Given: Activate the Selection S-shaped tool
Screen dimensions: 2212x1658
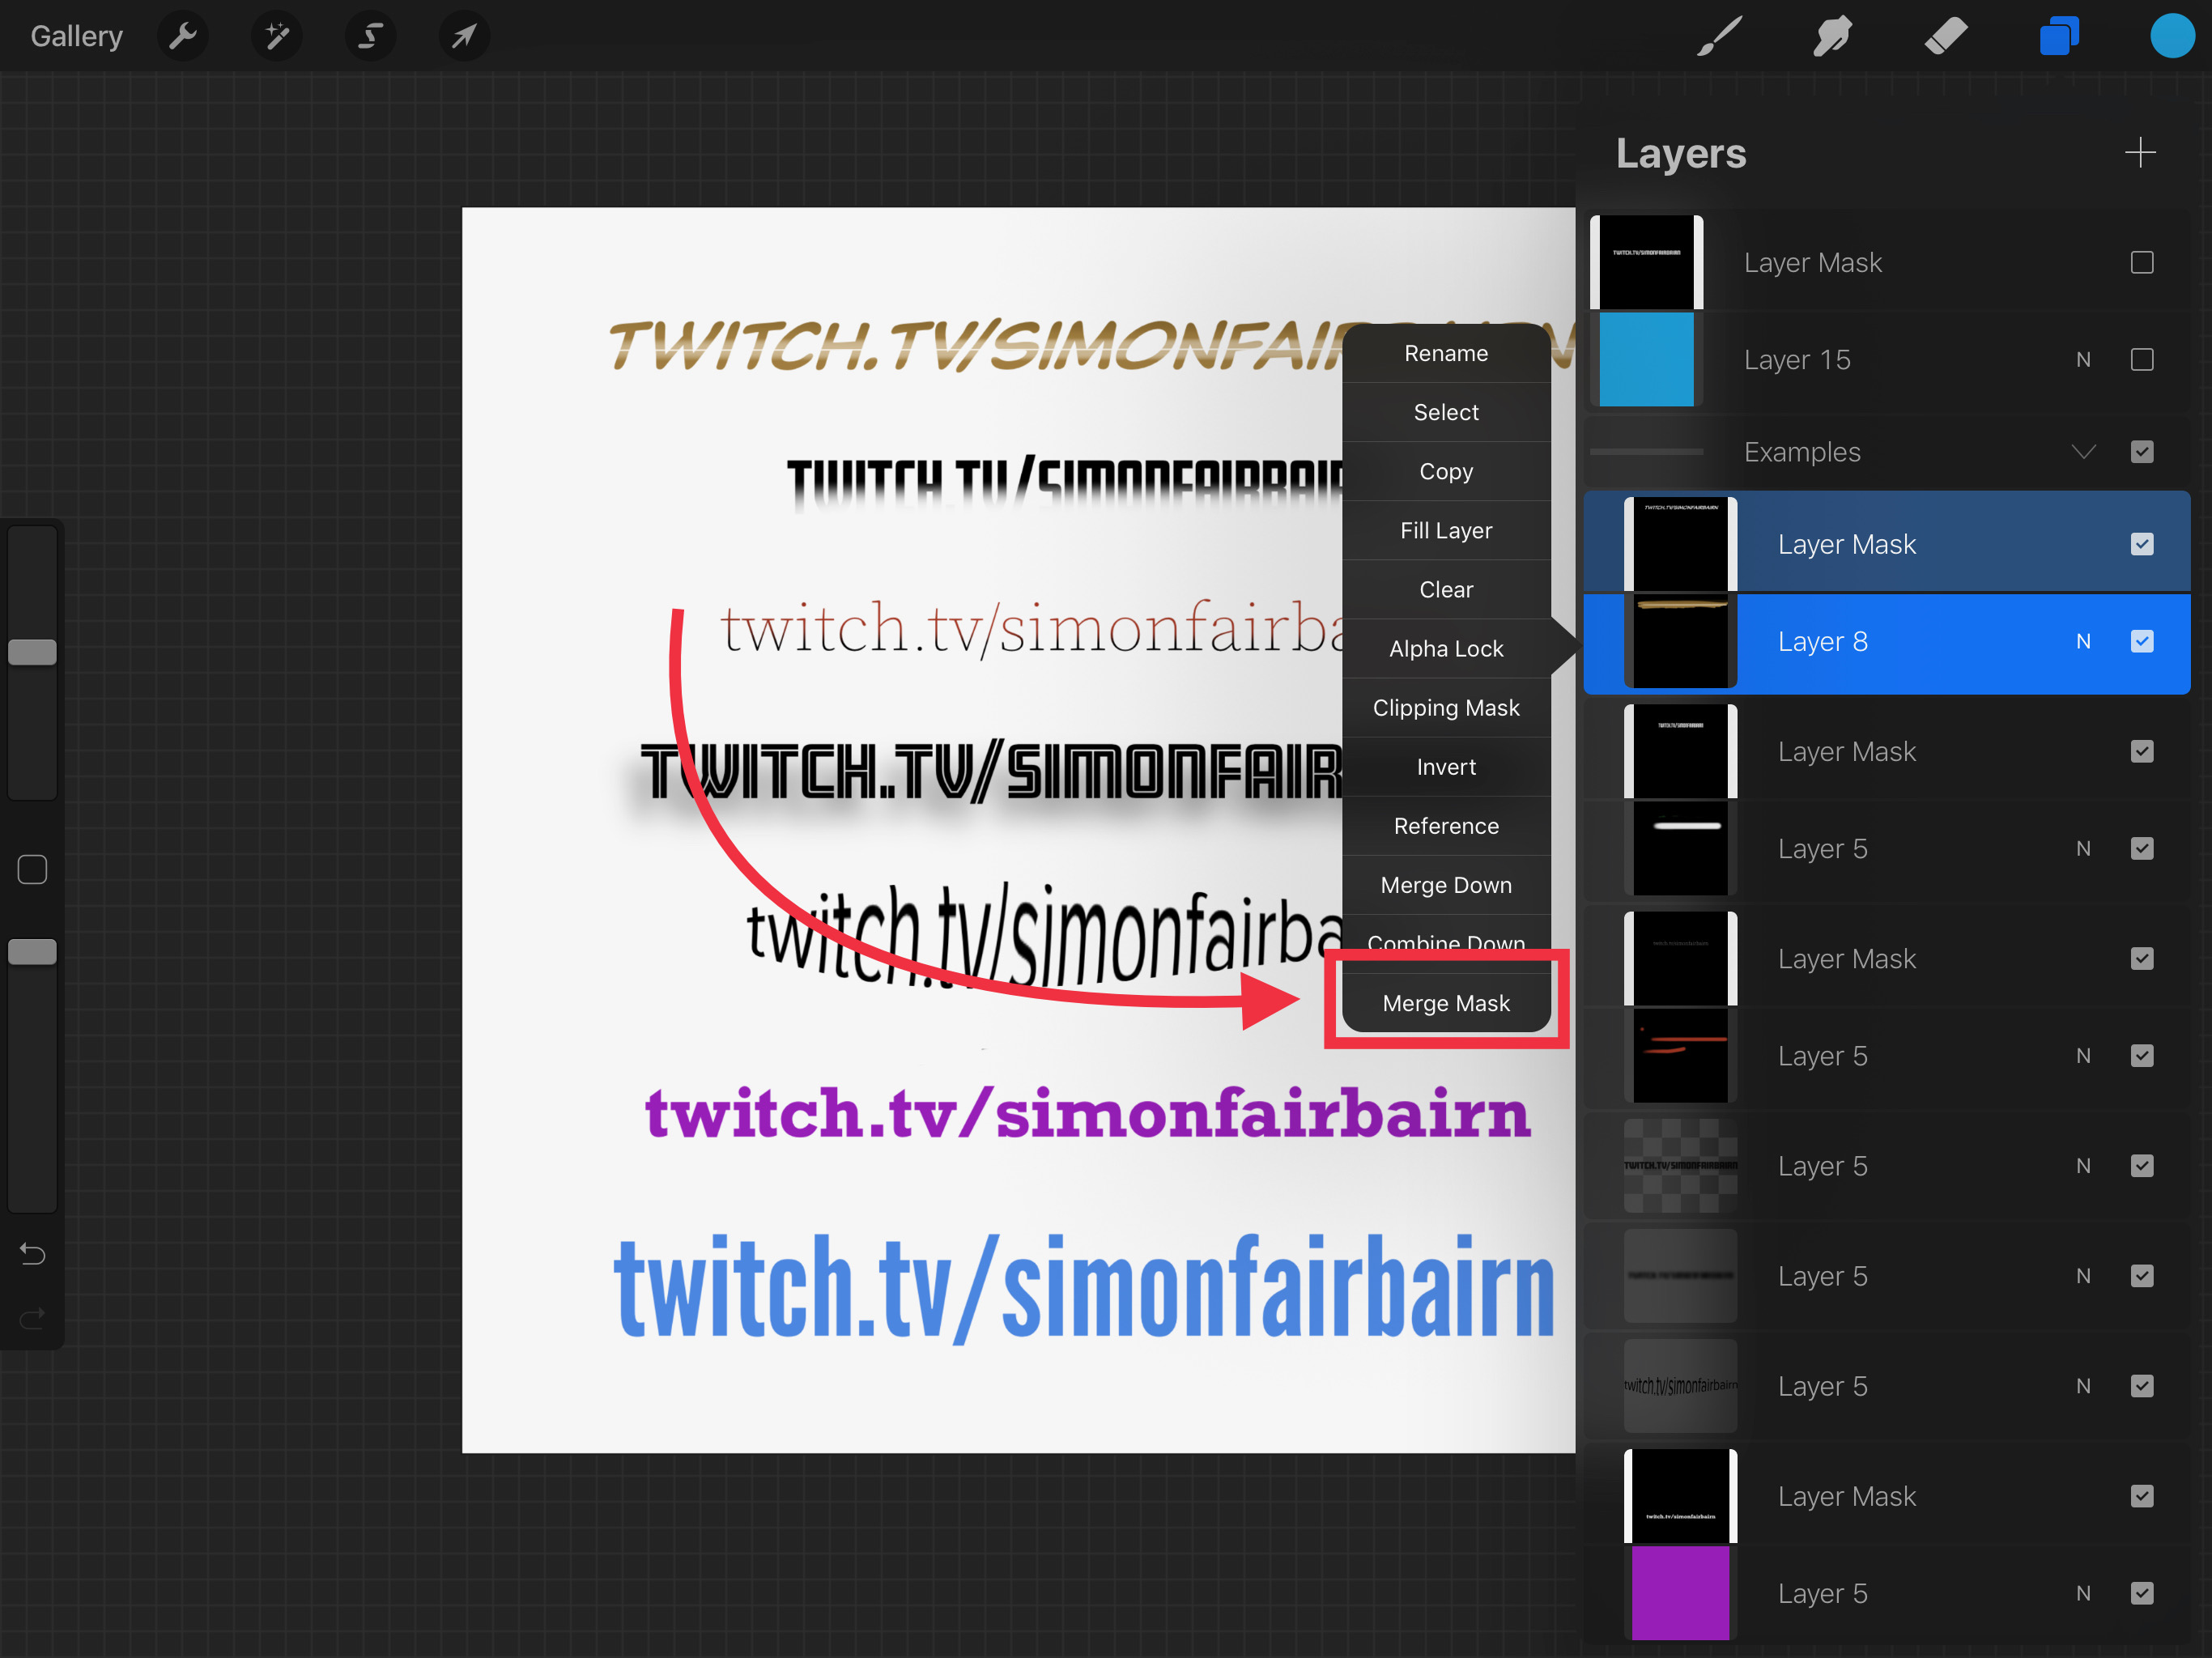Looking at the screenshot, I should (x=370, y=37).
